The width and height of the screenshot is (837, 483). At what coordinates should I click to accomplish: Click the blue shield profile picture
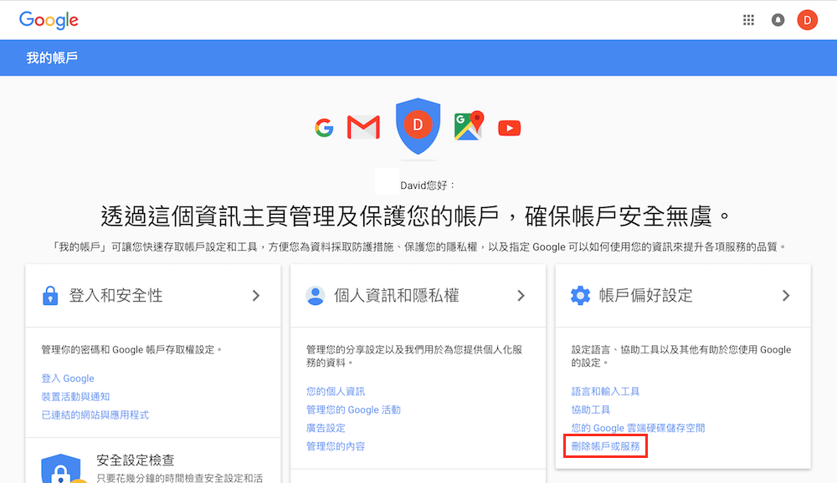[418, 126]
